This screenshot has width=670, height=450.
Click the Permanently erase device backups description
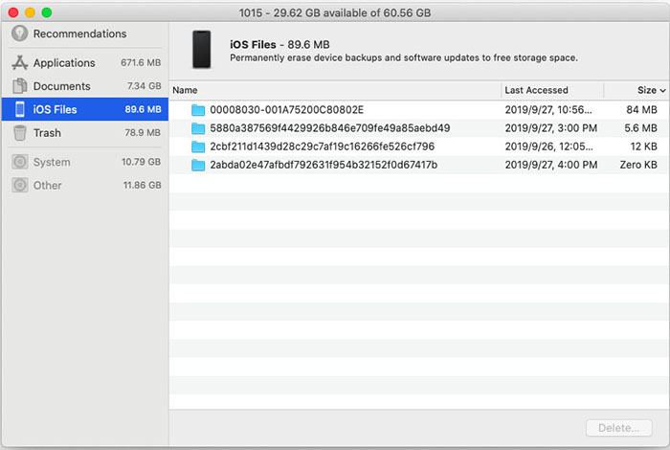pyautogui.click(x=404, y=57)
